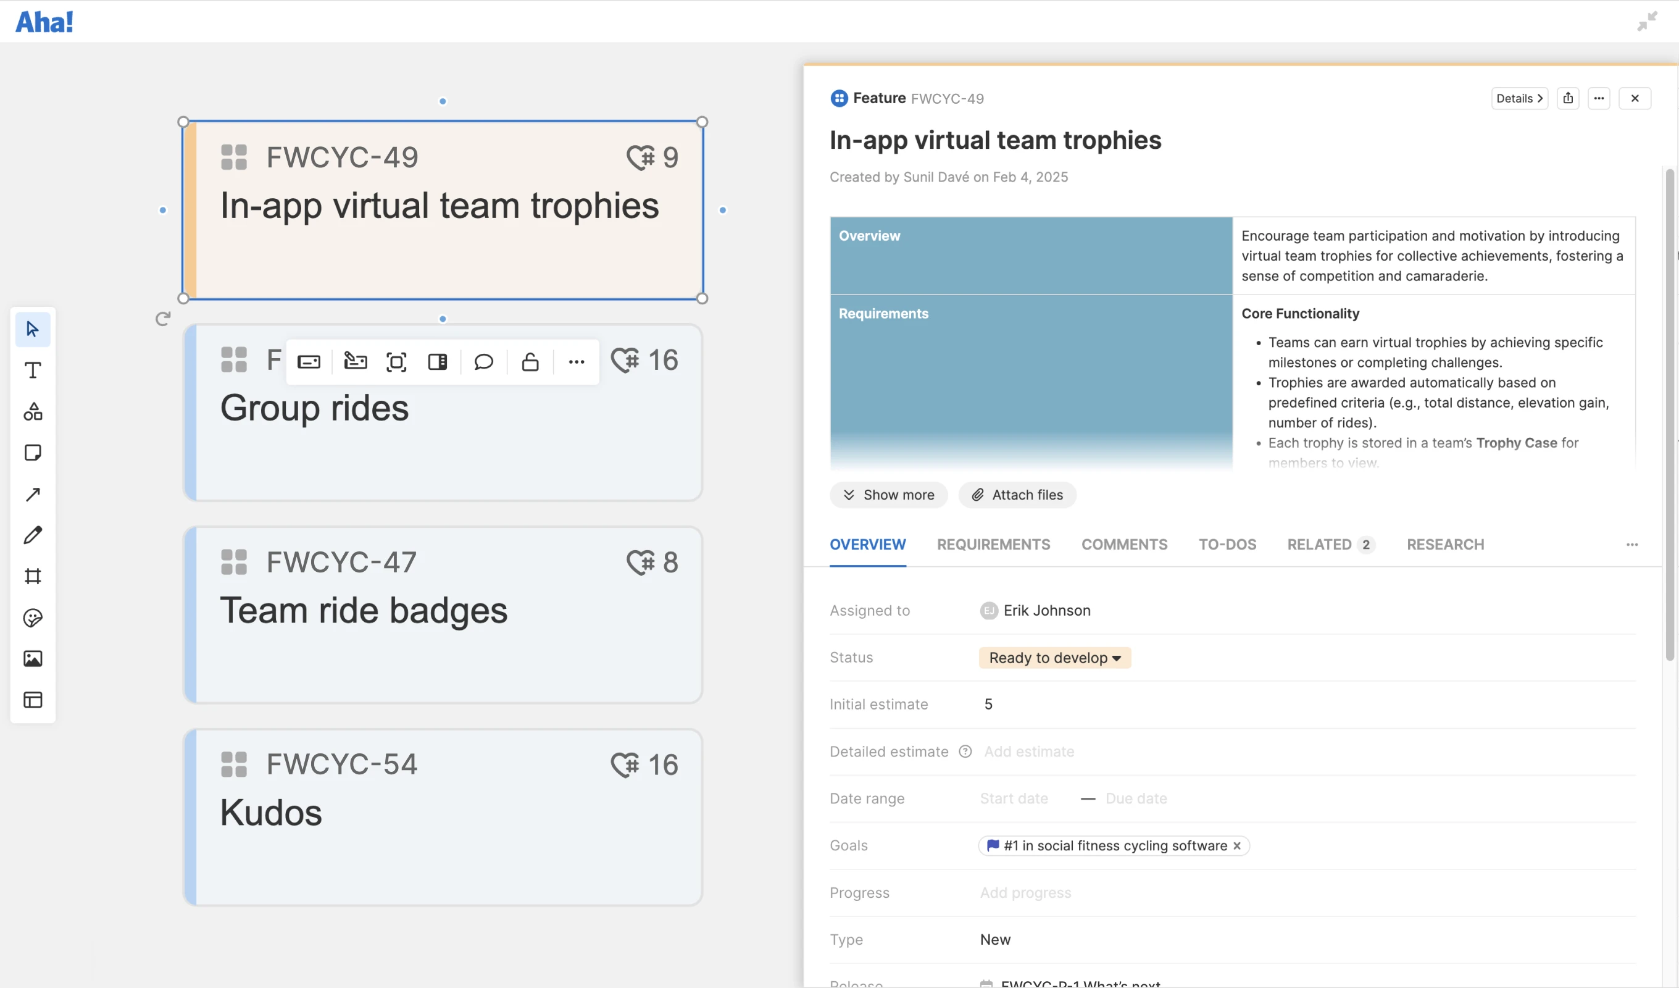Choose the Sticky note tool
Image resolution: width=1679 pixels, height=988 pixels.
pyautogui.click(x=33, y=453)
